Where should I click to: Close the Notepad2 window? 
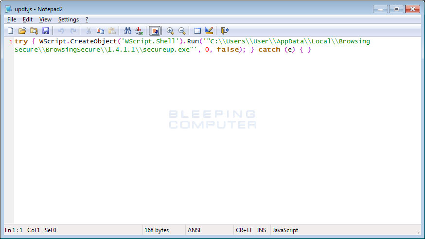412,9
